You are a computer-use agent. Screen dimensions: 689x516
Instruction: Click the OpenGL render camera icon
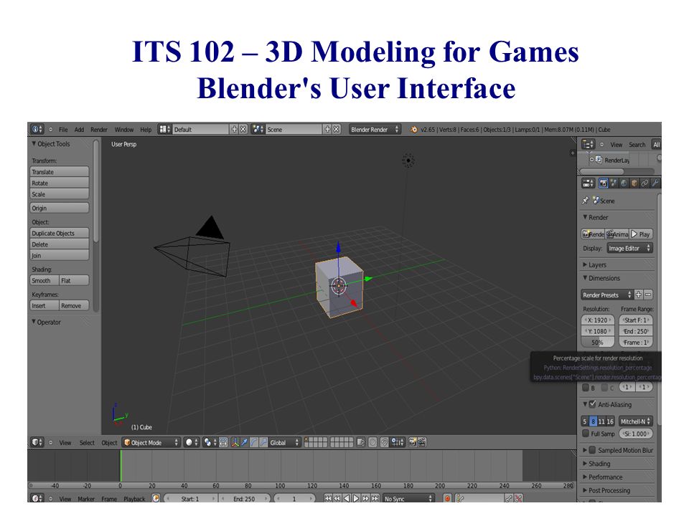click(x=412, y=442)
